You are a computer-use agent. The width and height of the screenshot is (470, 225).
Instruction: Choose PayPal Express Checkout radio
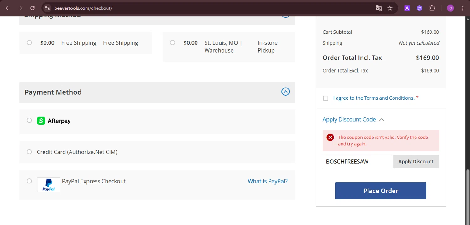29,181
